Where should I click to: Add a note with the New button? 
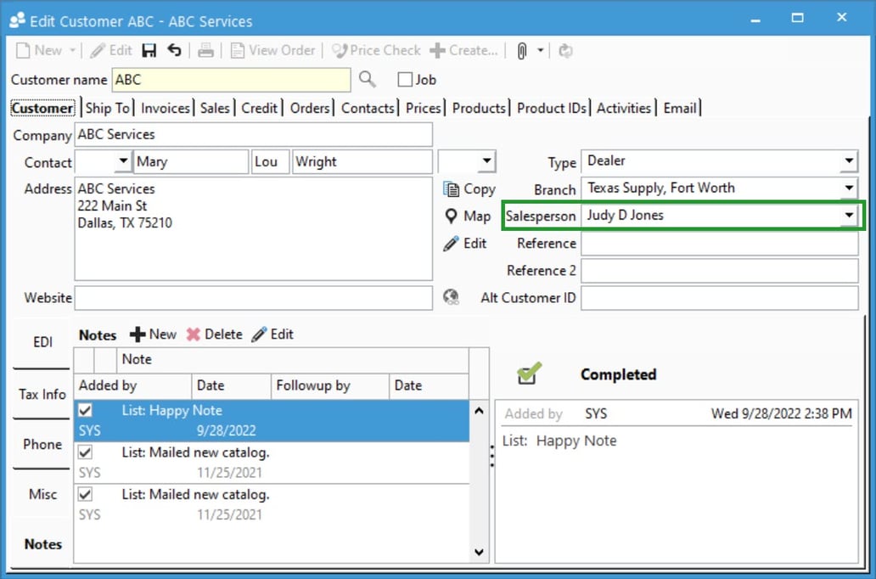pyautogui.click(x=153, y=334)
